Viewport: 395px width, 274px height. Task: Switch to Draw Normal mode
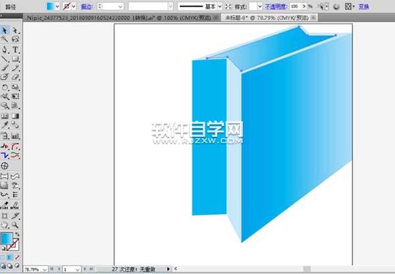click(3, 265)
